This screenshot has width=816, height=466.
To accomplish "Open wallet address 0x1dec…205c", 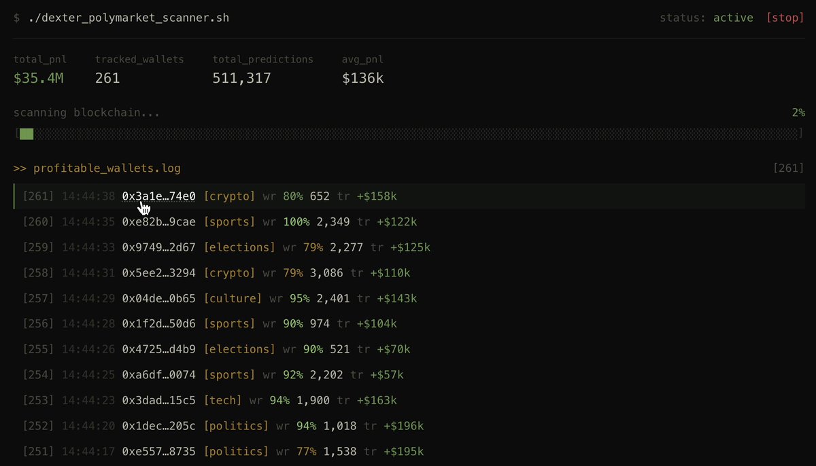I will tap(158, 426).
